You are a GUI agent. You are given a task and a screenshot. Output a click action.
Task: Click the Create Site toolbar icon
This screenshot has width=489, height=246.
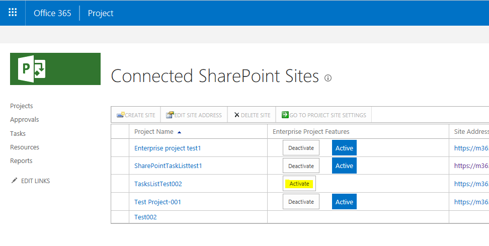(121, 115)
